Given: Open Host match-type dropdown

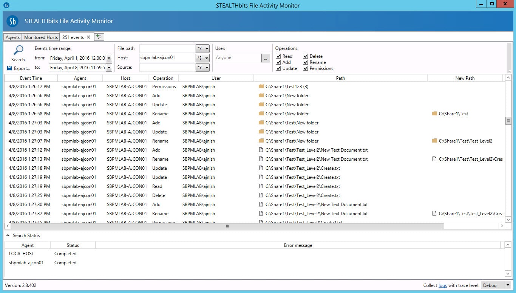Looking at the screenshot, I should tap(202, 58).
